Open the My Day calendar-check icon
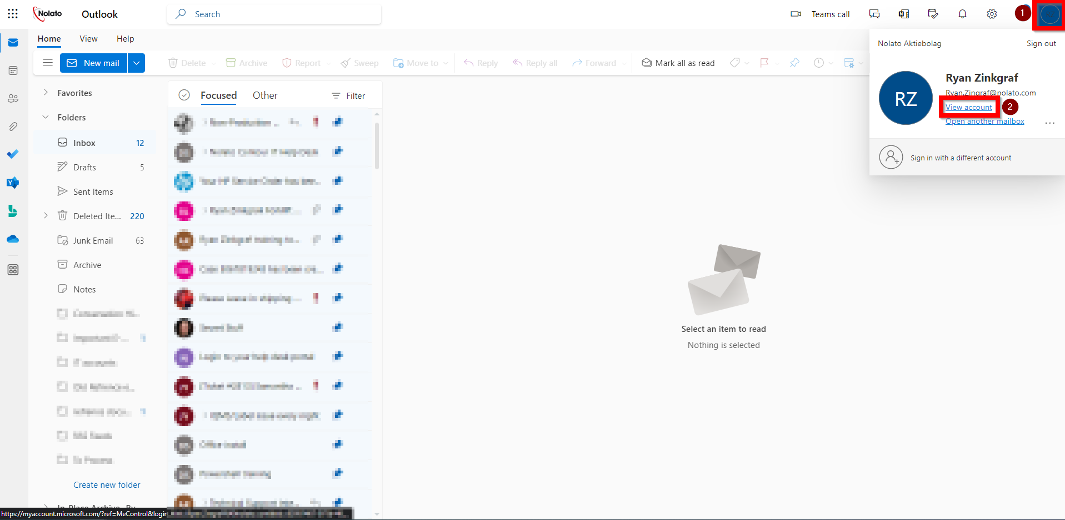The width and height of the screenshot is (1065, 520). pos(933,14)
